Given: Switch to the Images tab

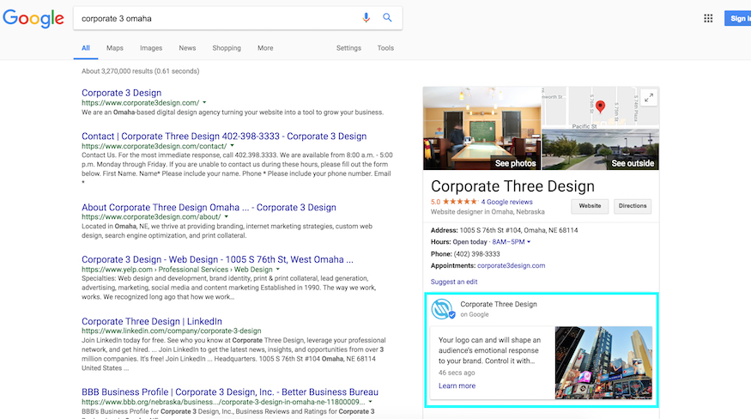Looking at the screenshot, I should 151,48.
